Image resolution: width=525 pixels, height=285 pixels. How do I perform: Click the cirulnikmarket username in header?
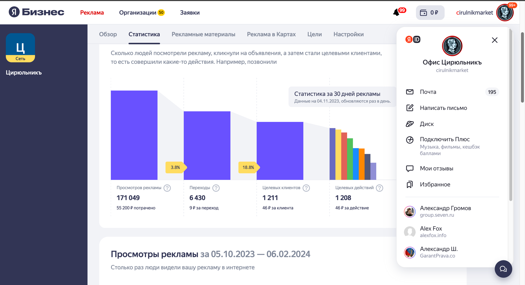[x=474, y=13]
